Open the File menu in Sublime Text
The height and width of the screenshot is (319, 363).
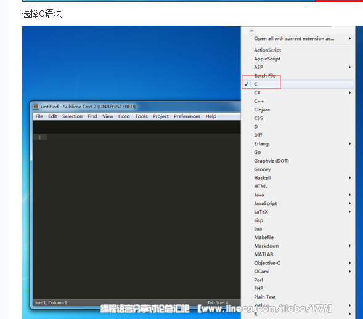coord(39,116)
